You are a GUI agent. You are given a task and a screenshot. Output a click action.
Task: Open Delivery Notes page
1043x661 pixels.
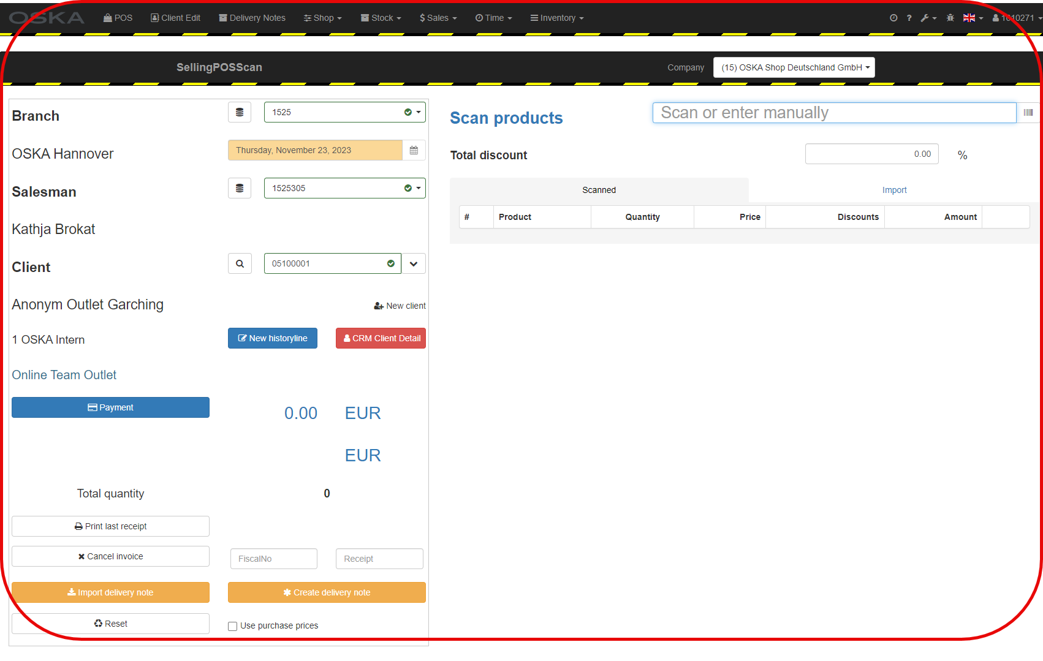click(x=252, y=18)
